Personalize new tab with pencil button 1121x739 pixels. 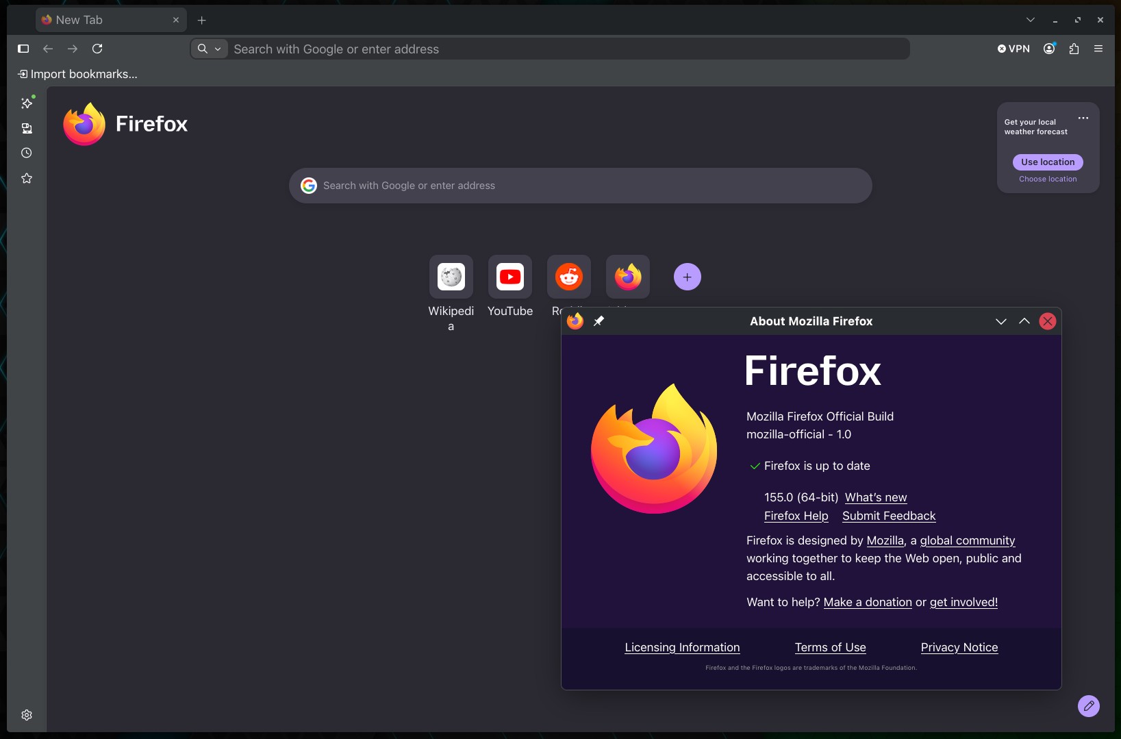1089,705
